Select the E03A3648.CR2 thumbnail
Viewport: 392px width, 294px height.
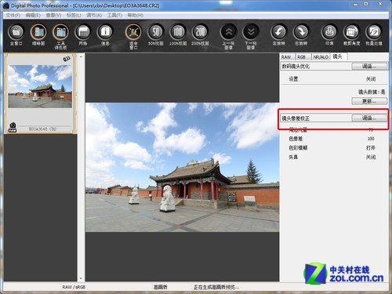pyautogui.click(x=40, y=93)
